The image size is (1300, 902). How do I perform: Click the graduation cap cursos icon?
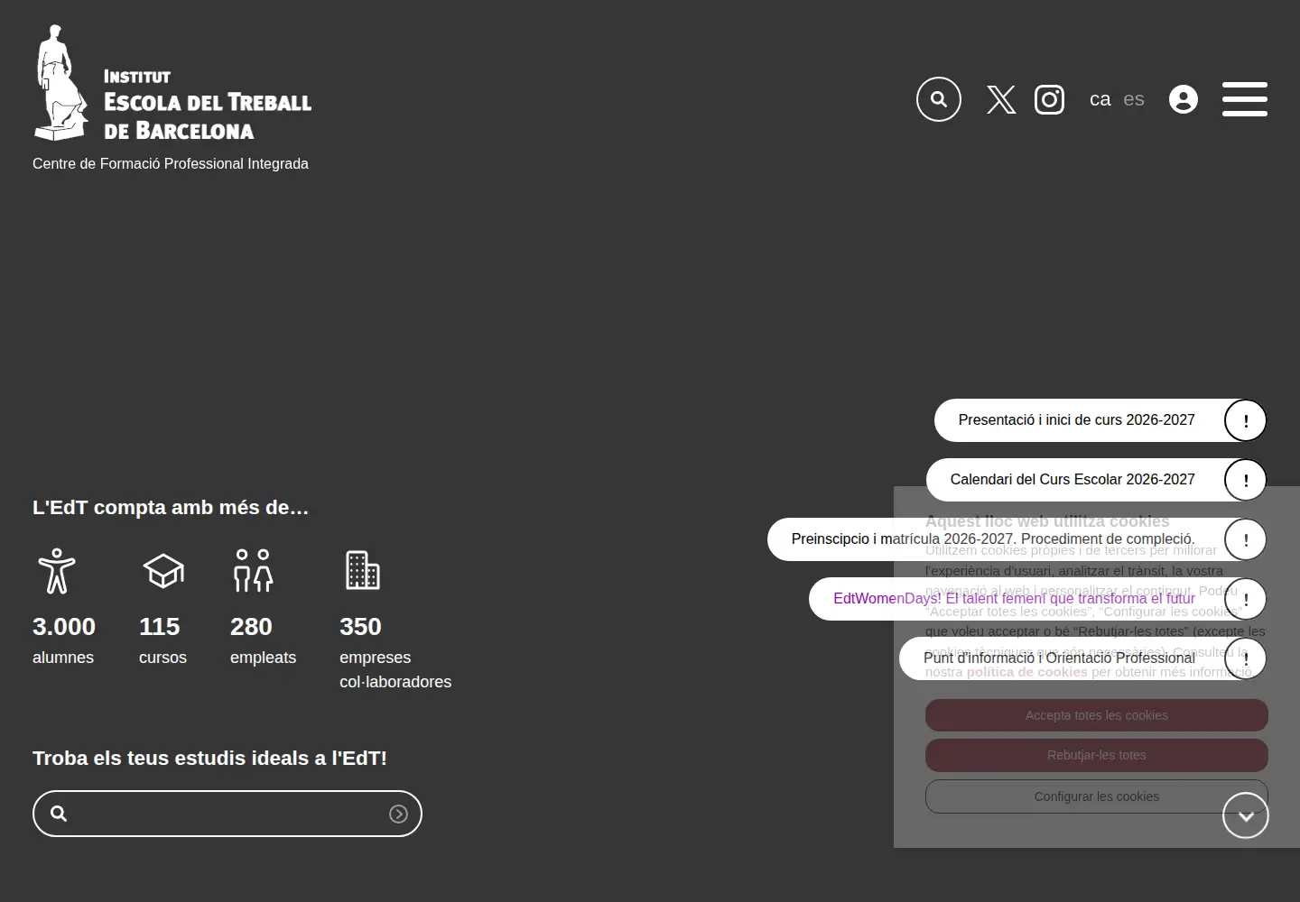click(x=163, y=571)
